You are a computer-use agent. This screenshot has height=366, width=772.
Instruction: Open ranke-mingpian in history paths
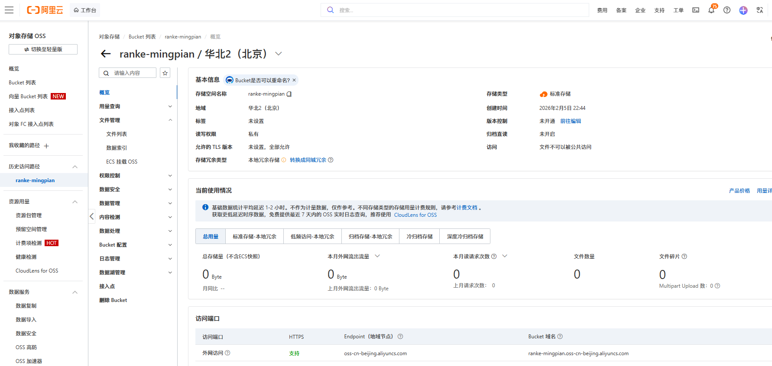[x=35, y=180]
